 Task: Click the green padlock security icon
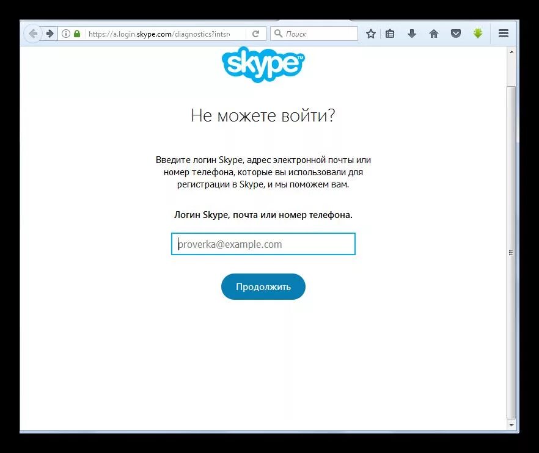[x=77, y=34]
